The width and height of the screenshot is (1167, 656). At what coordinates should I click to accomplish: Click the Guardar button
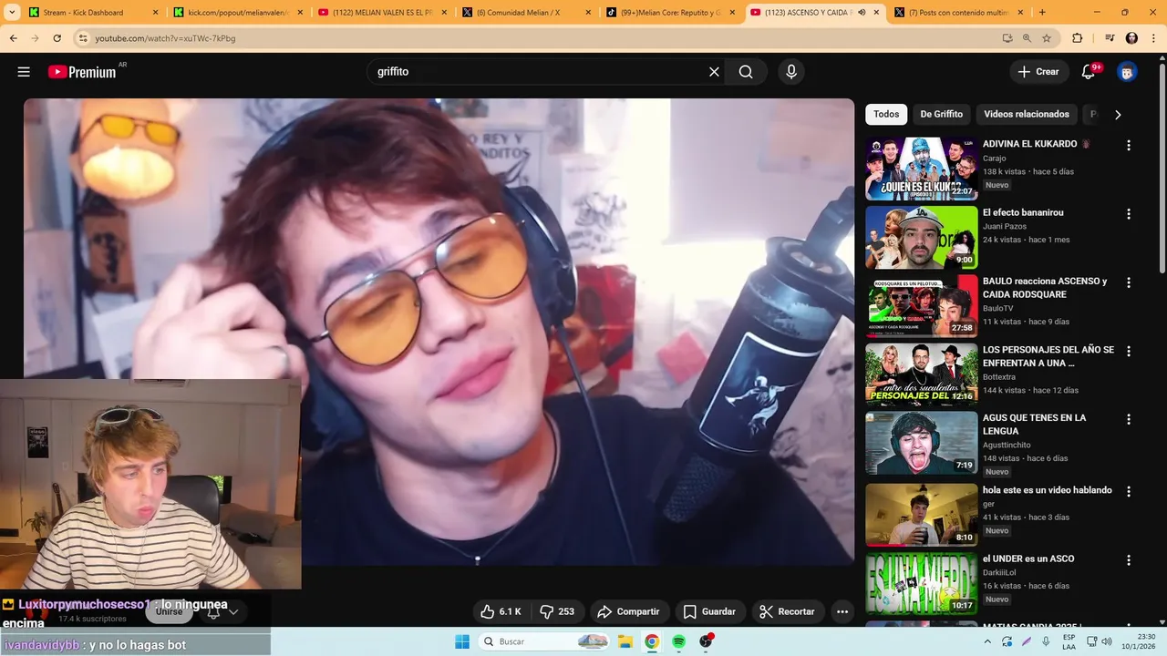pos(709,611)
